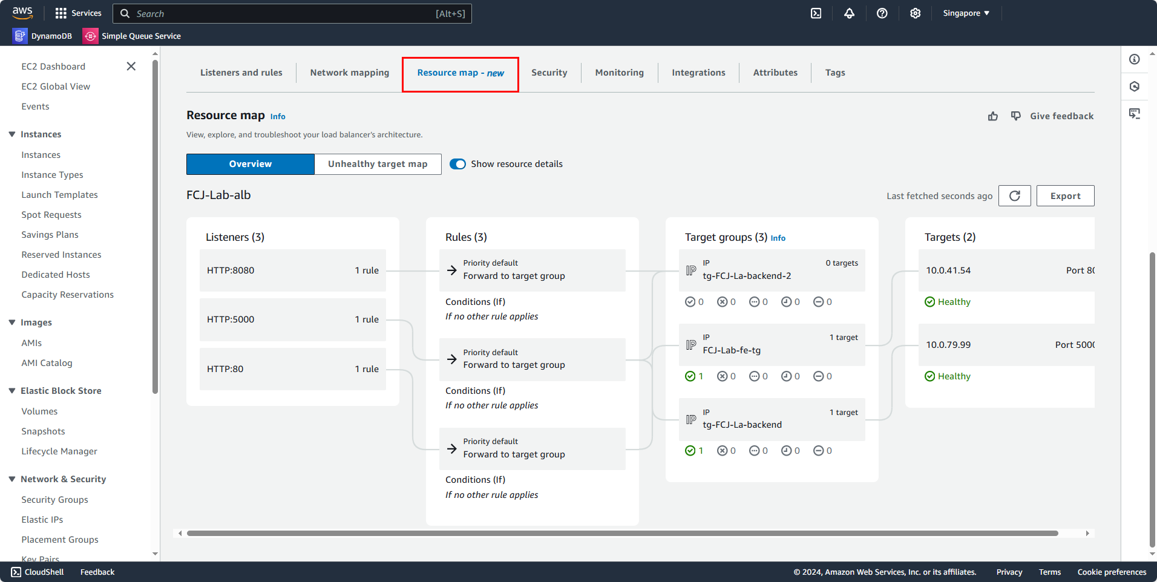Click Give feedback link
Screen dimensions: 1157x582
[x=1062, y=116]
